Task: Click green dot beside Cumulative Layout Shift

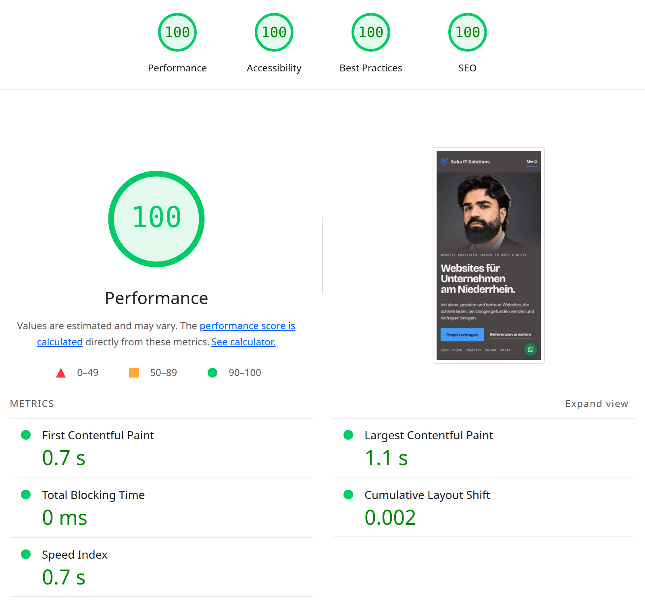Action: tap(348, 495)
